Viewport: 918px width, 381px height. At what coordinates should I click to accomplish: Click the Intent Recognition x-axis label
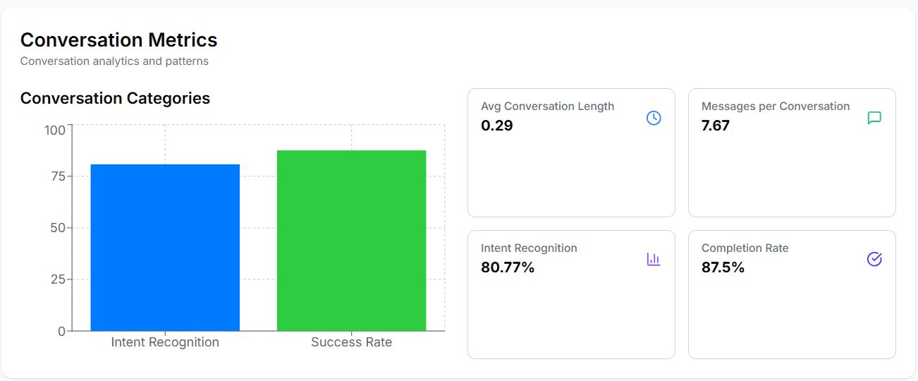click(x=165, y=342)
